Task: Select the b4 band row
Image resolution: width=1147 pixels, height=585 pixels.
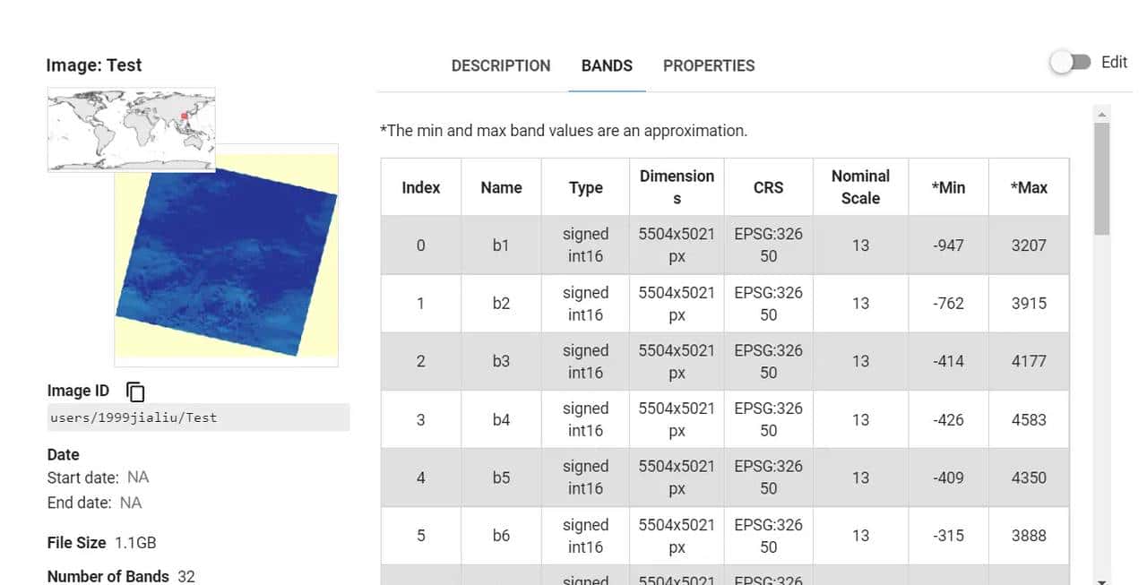Action: pos(500,419)
